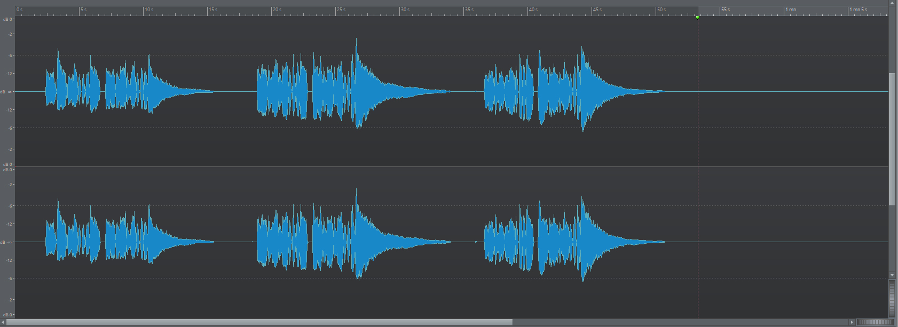Click the first waveform phrase in the bottom channel
This screenshot has width=898, height=327.
pos(128,242)
